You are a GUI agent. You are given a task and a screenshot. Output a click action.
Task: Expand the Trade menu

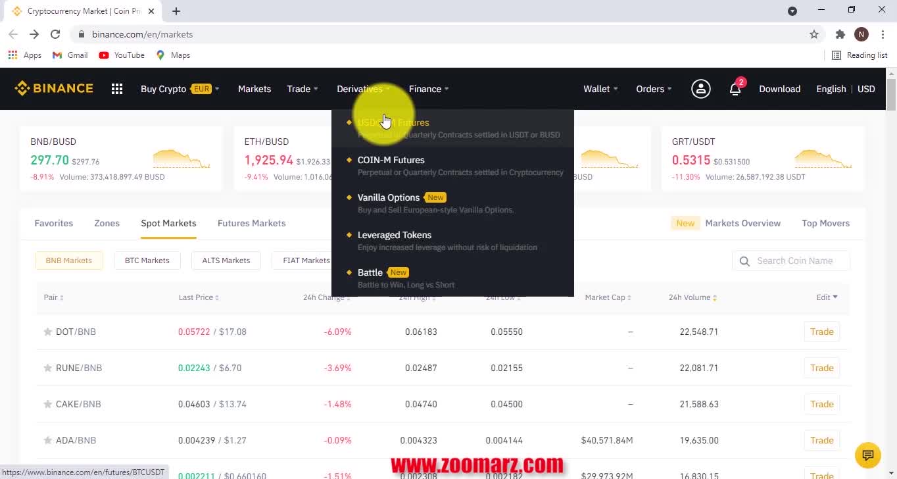coord(303,89)
